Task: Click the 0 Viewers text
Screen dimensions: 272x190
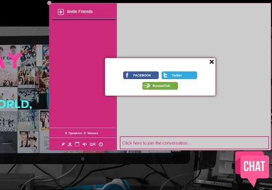Action: click(91, 133)
